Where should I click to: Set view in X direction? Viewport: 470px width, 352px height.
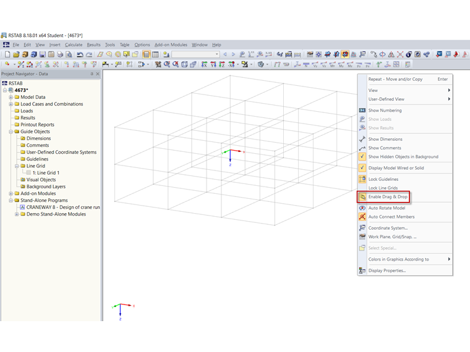204,64
